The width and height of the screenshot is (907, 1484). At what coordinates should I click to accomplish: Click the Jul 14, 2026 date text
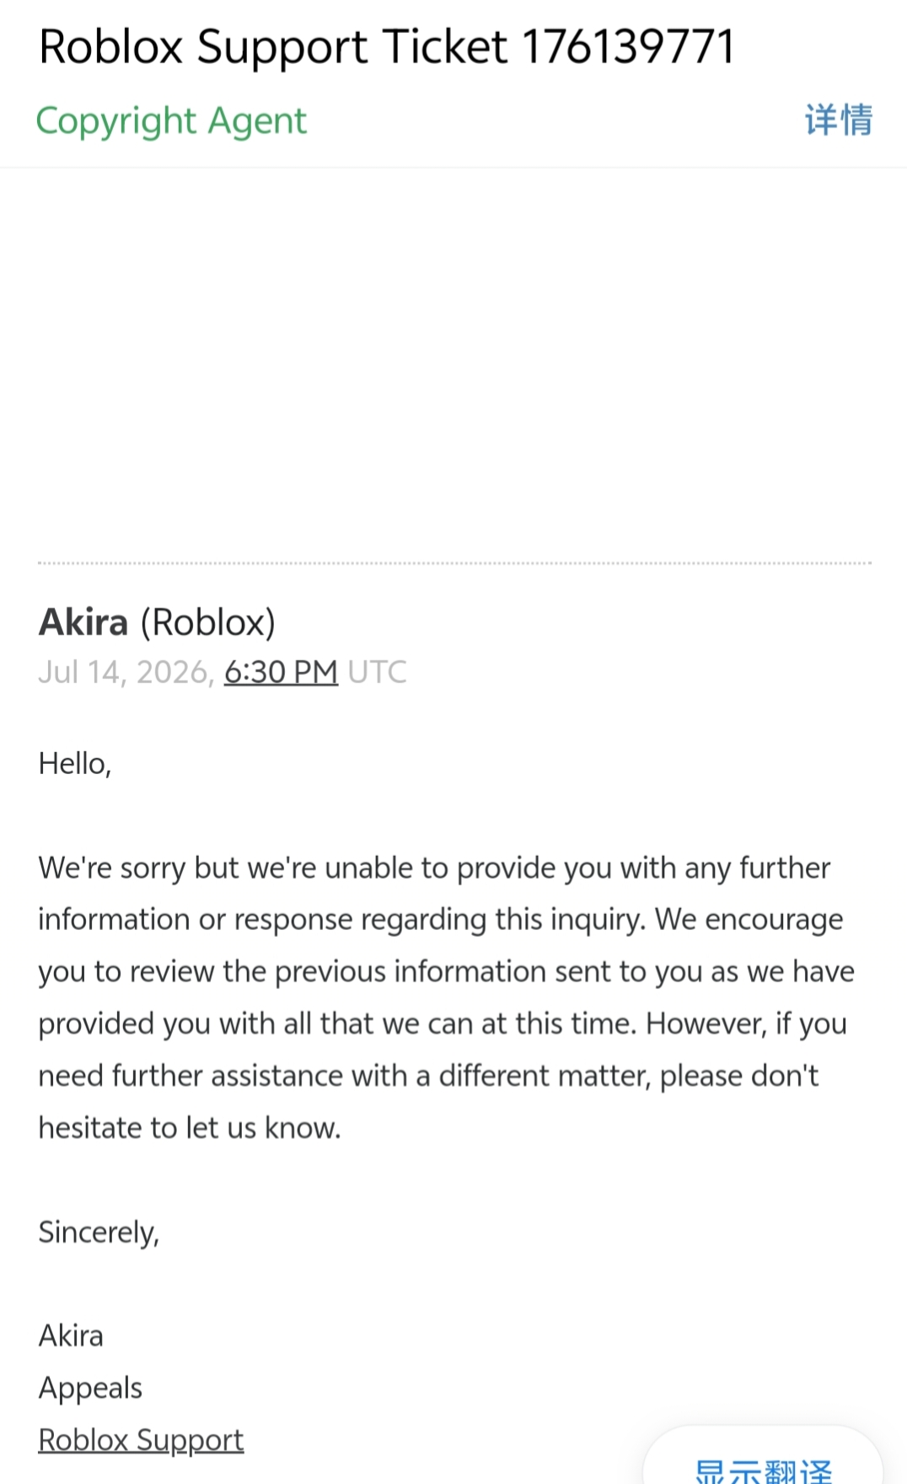(126, 672)
